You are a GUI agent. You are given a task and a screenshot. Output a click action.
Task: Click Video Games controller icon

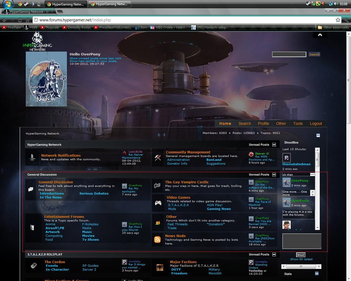pos(158,203)
